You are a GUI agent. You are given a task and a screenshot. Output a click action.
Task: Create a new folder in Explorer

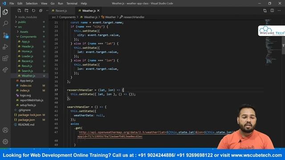[x=27, y=11]
